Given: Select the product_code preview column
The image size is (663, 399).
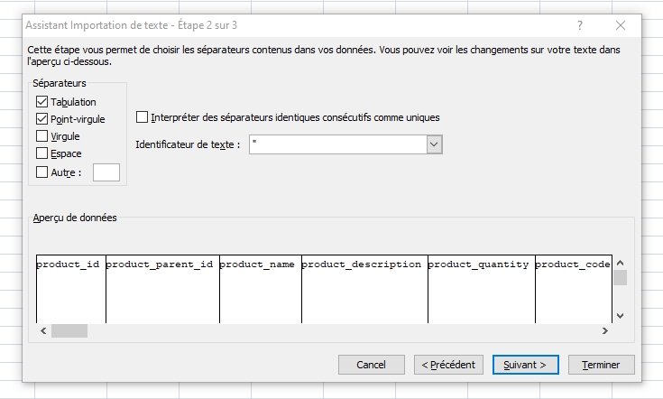Looking at the screenshot, I should 574,289.
